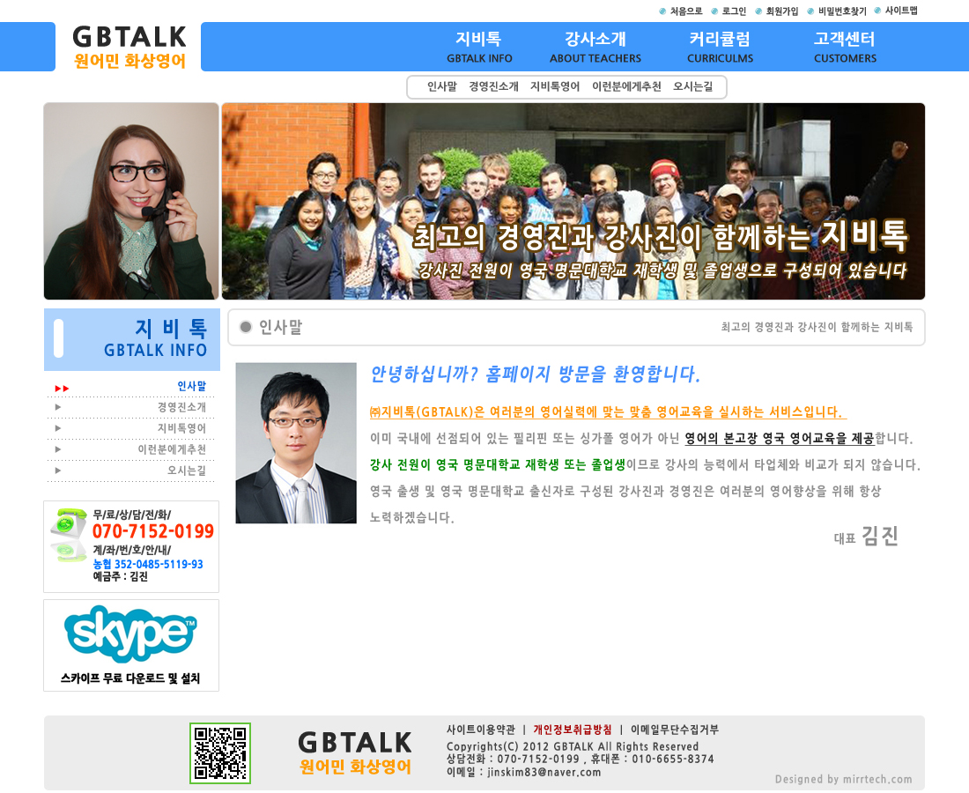Click the GBTALK logo in the header

129,48
